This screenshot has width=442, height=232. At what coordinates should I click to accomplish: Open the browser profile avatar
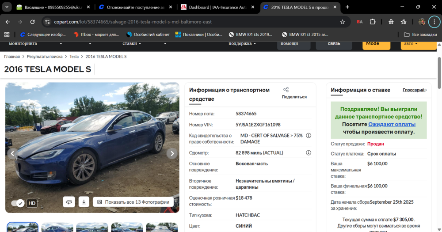[422, 22]
